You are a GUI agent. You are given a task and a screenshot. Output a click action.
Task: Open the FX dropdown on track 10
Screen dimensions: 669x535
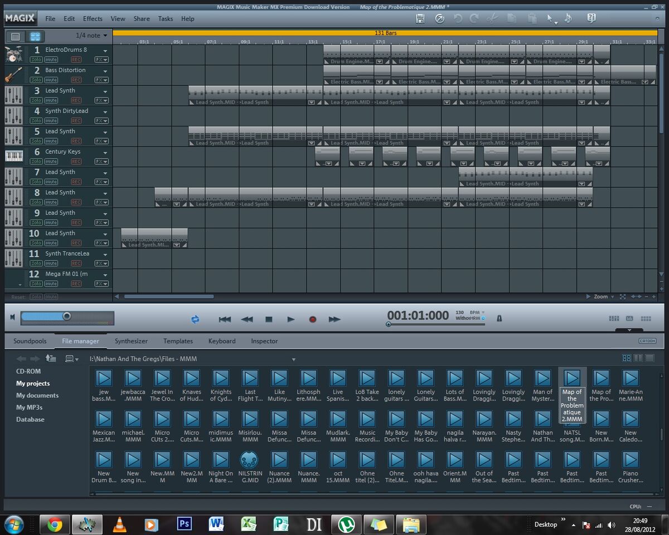coord(101,243)
